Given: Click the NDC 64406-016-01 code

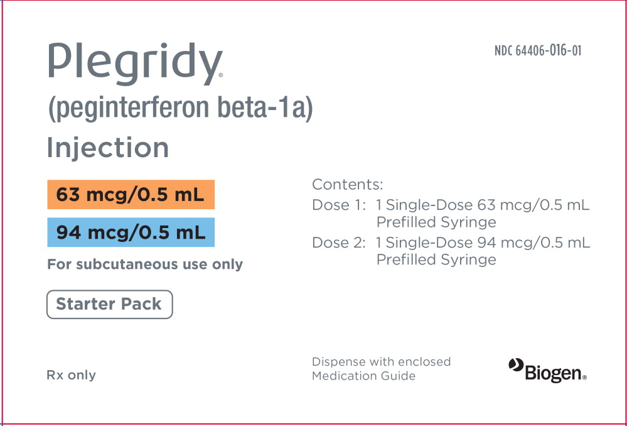Looking at the screenshot, I should [x=538, y=51].
